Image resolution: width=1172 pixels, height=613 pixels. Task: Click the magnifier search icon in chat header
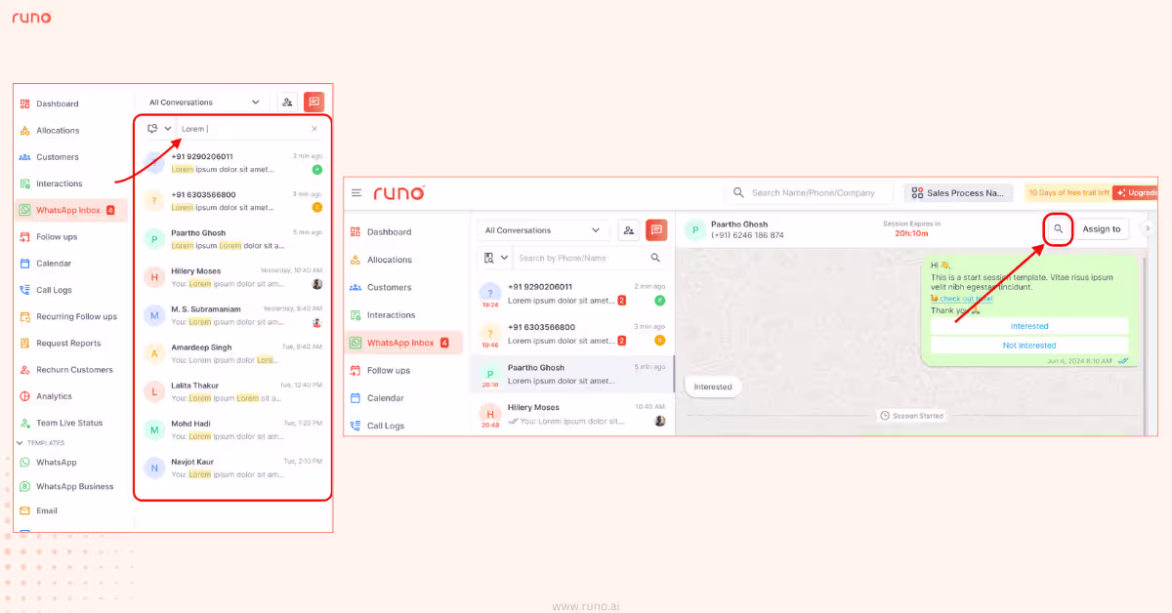click(x=1057, y=229)
